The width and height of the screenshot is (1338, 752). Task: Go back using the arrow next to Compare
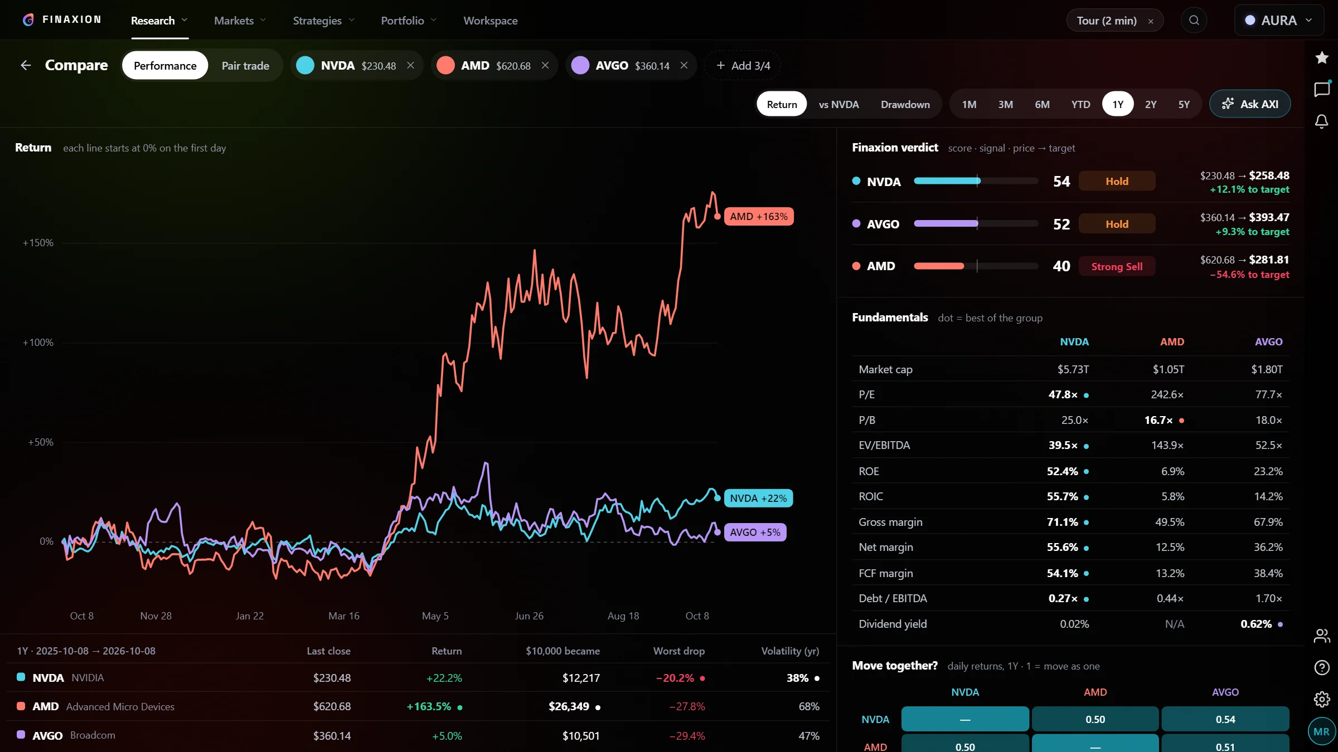tap(26, 65)
